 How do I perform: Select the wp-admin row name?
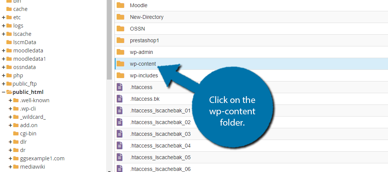click(141, 52)
